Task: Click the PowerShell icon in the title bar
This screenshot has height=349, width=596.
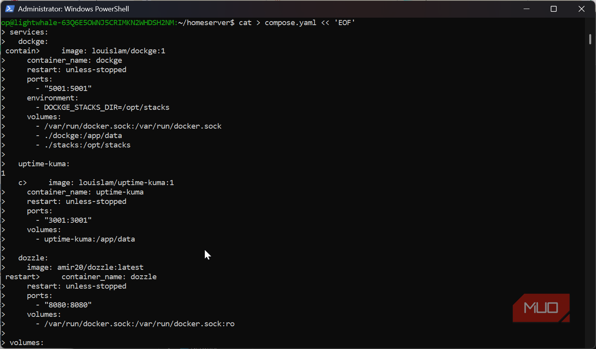Action: tap(10, 9)
